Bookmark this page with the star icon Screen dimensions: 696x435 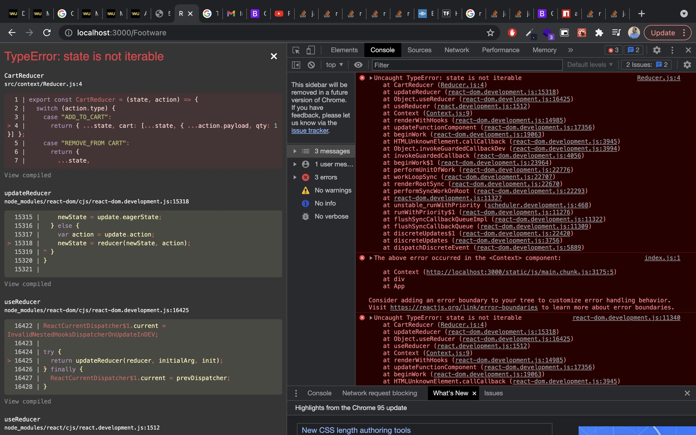point(490,33)
